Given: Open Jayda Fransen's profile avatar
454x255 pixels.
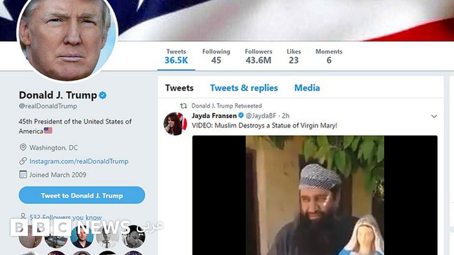Looking at the screenshot, I should 175,124.
